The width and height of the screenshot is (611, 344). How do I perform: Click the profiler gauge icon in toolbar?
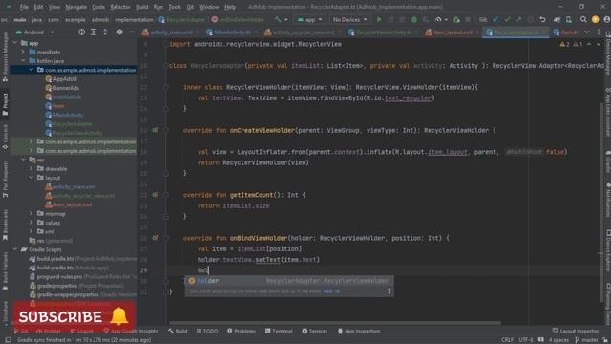[x=438, y=19]
